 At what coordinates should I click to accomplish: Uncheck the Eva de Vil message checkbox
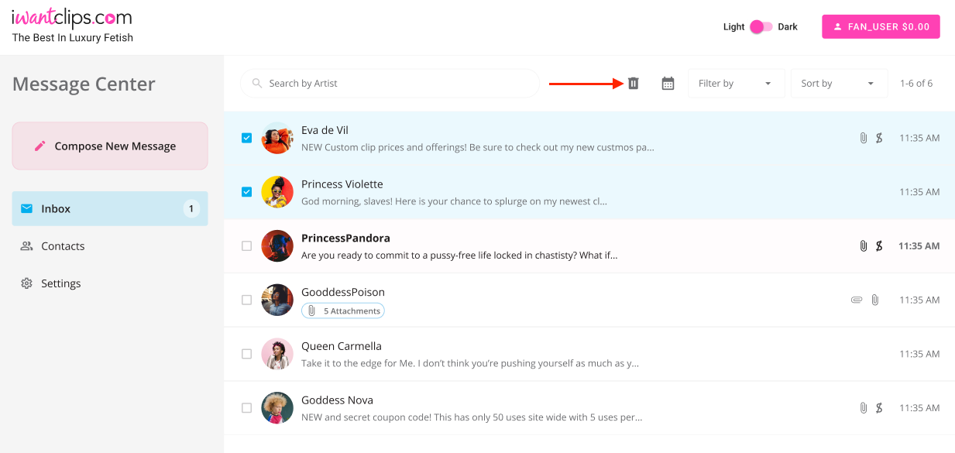tap(246, 138)
